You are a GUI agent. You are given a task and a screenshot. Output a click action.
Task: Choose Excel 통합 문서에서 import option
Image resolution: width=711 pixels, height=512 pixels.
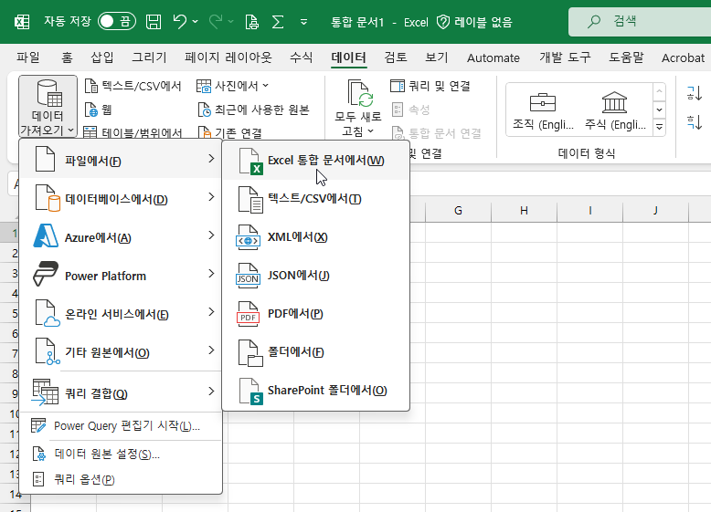315,161
